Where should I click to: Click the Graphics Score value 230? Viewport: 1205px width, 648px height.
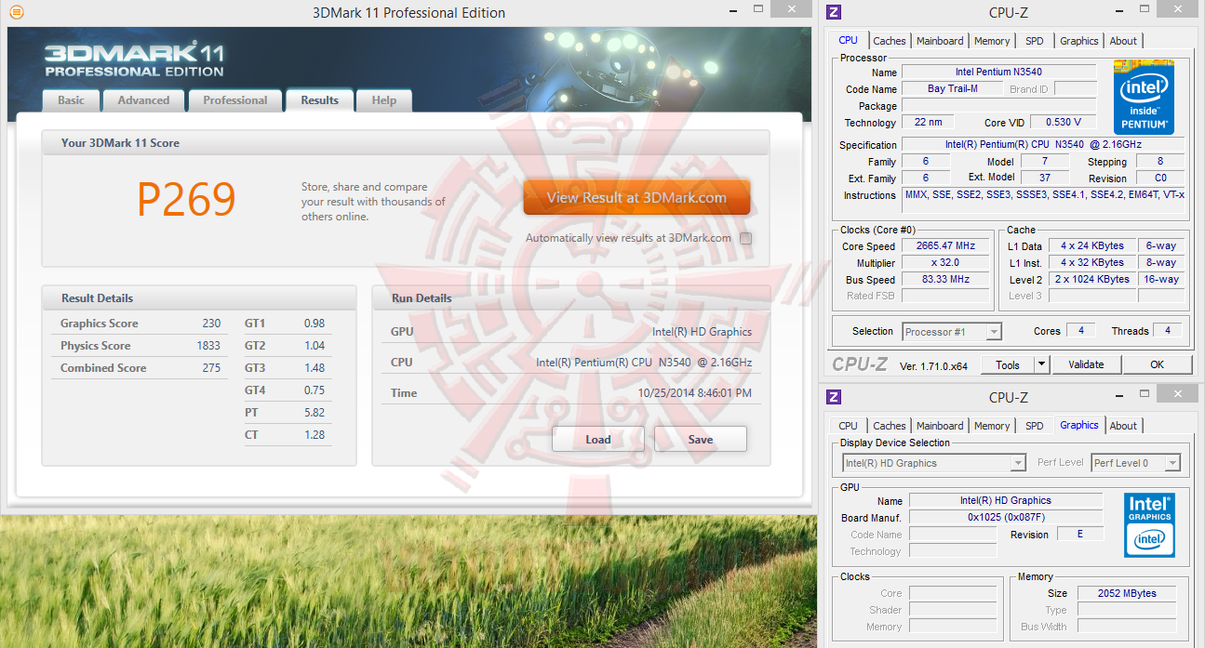(211, 324)
